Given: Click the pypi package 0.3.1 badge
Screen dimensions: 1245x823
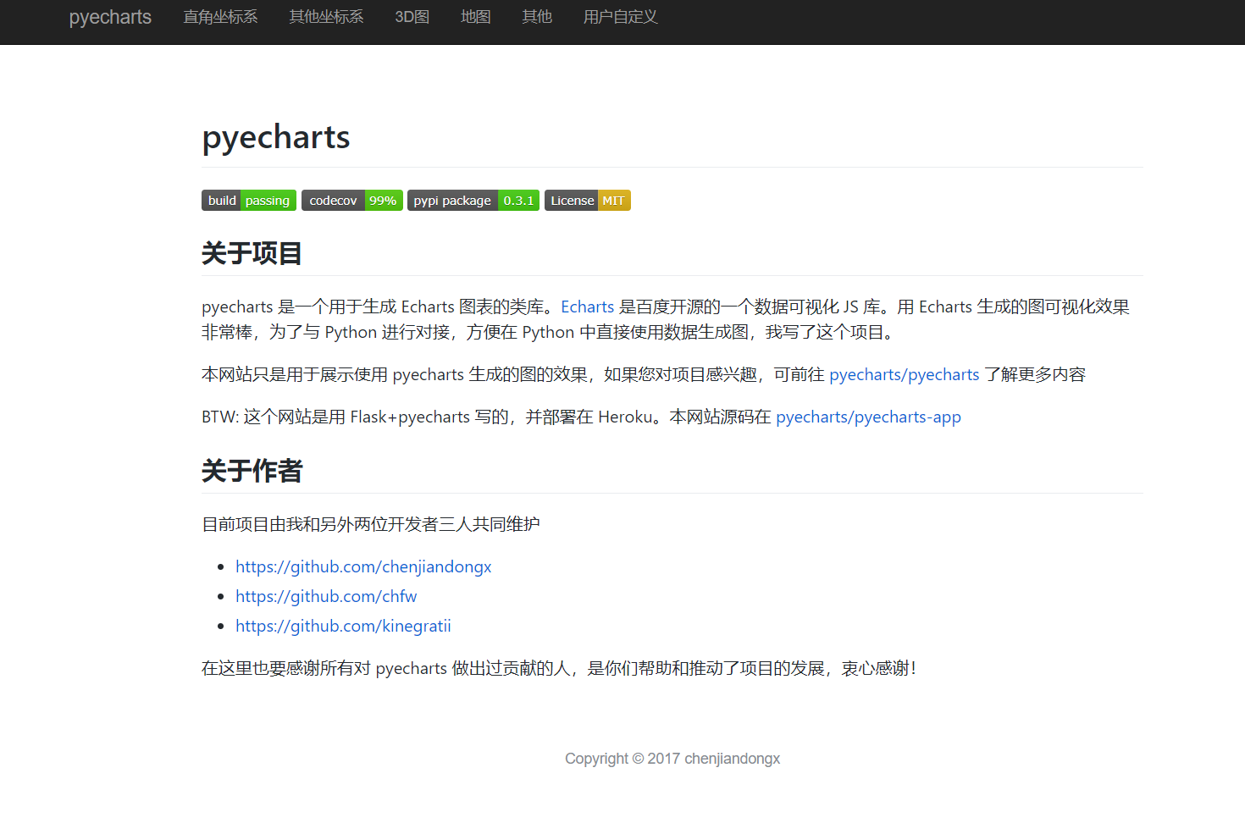Looking at the screenshot, I should [473, 201].
